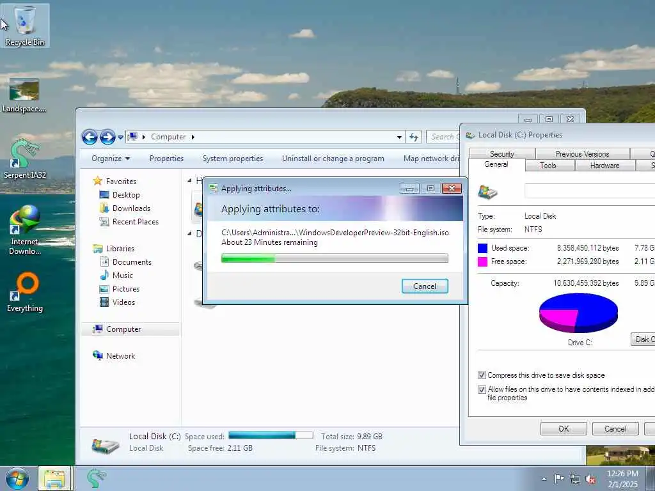Click the attributes progress bar
The image size is (655, 491).
point(335,258)
